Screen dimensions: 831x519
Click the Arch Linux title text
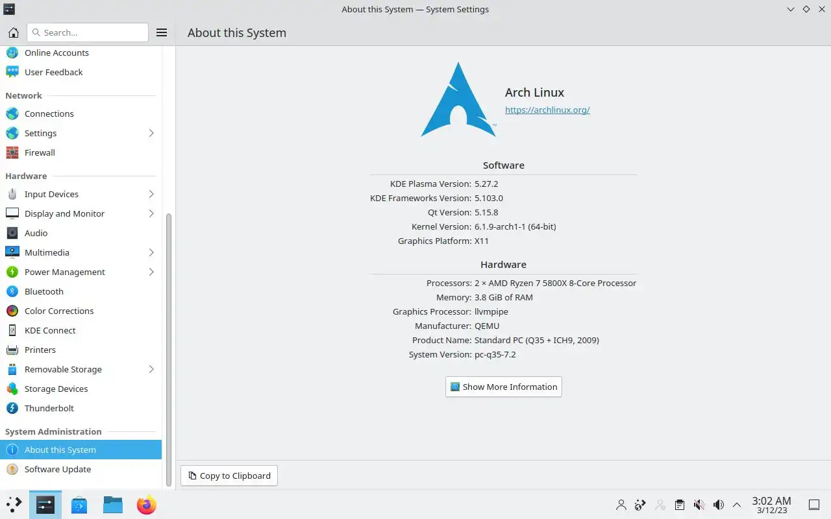tap(534, 92)
